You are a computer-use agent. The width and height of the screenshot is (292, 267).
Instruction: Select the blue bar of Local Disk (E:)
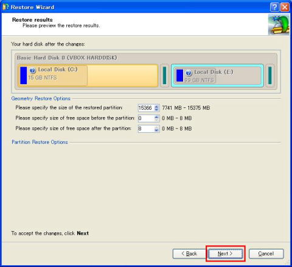(179, 75)
